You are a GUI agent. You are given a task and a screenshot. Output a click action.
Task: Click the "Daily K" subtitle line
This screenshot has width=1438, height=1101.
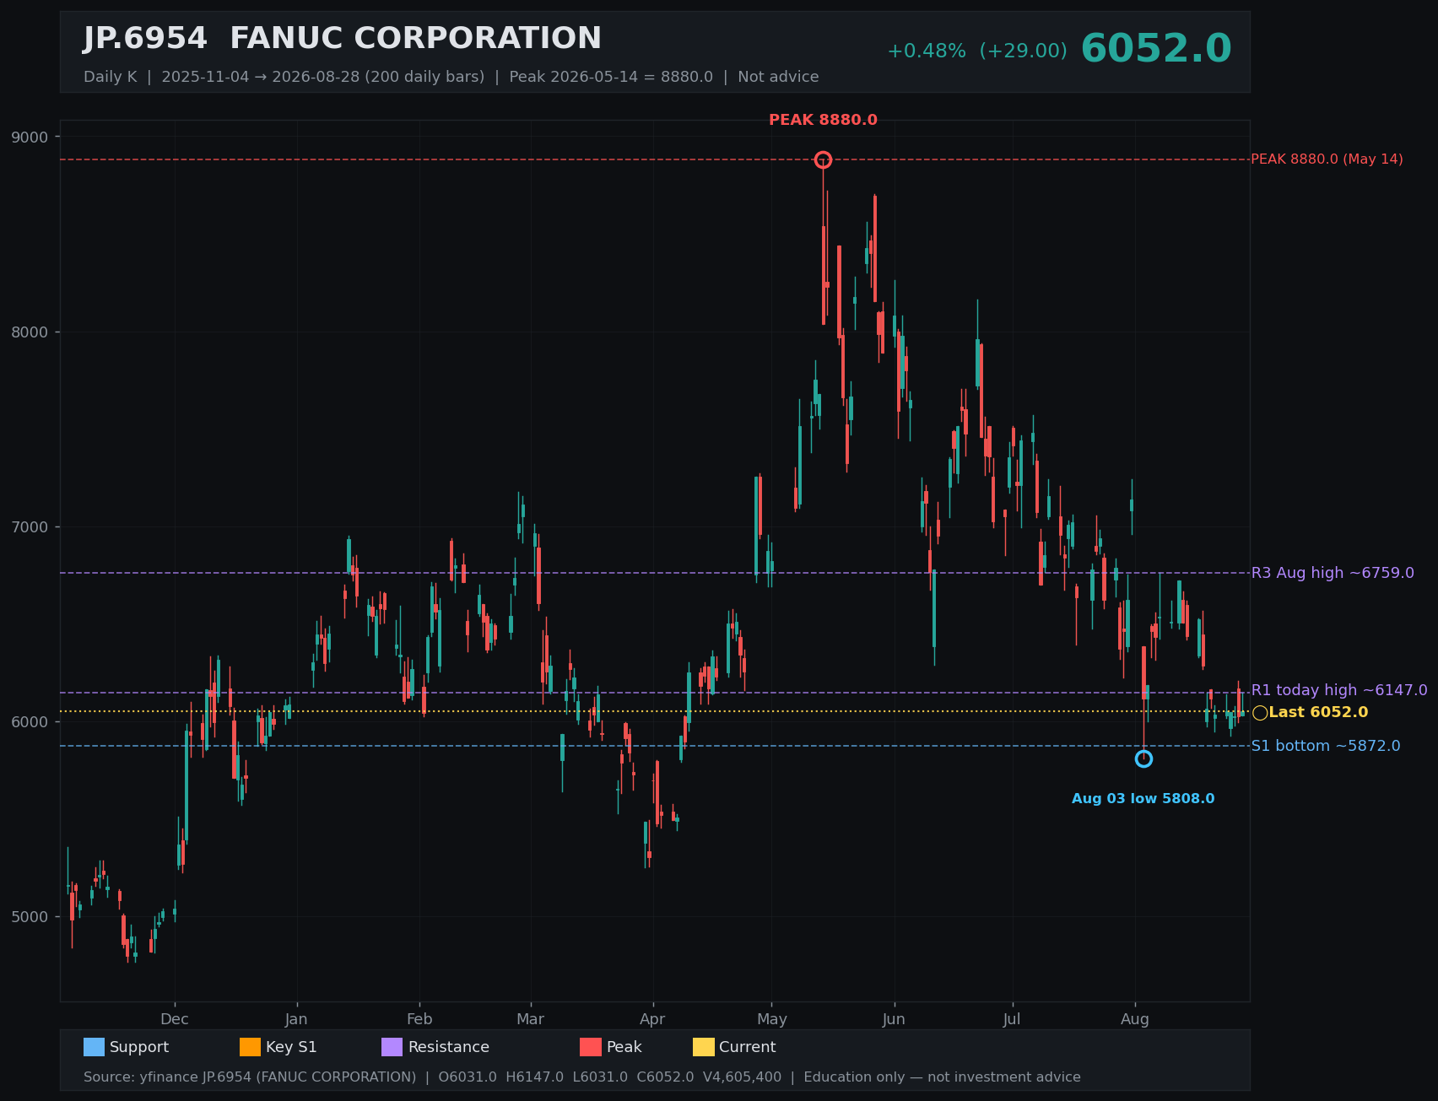tap(451, 77)
